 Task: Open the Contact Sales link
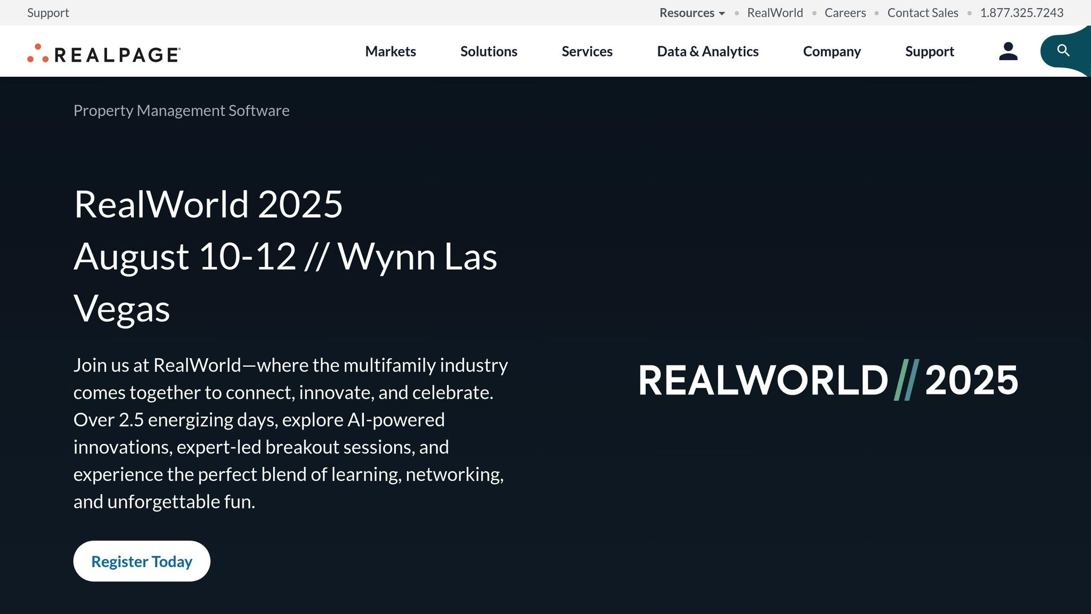pyautogui.click(x=923, y=13)
